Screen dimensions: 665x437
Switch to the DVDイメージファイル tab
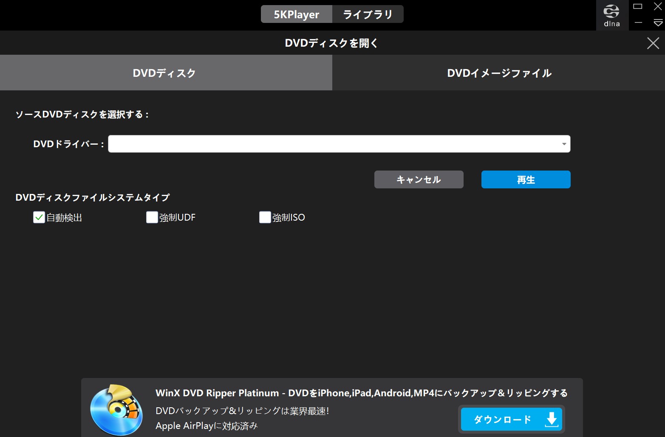tap(499, 73)
